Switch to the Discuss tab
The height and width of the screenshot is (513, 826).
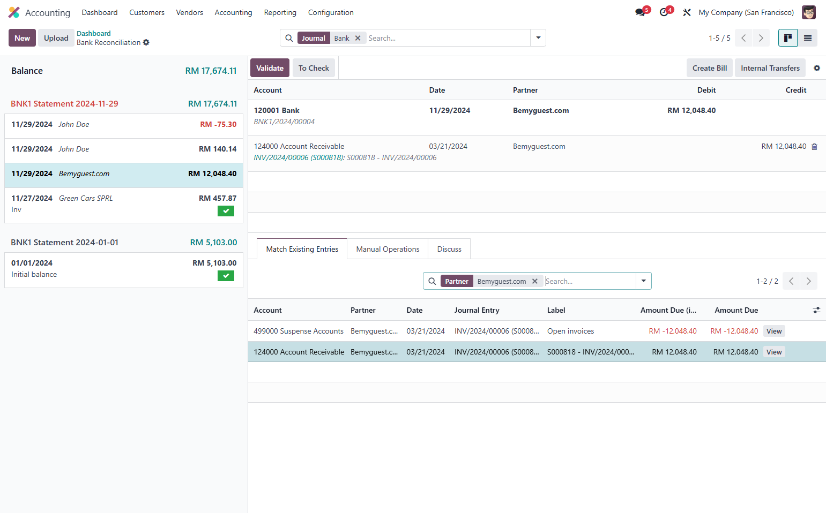click(449, 249)
